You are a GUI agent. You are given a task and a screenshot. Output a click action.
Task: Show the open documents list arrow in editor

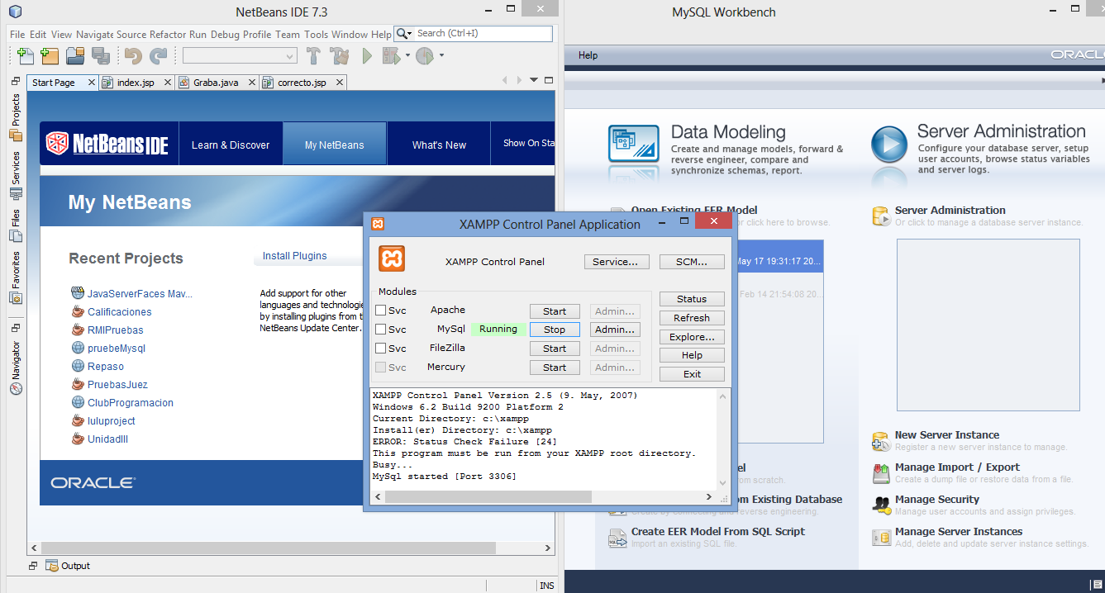[535, 80]
